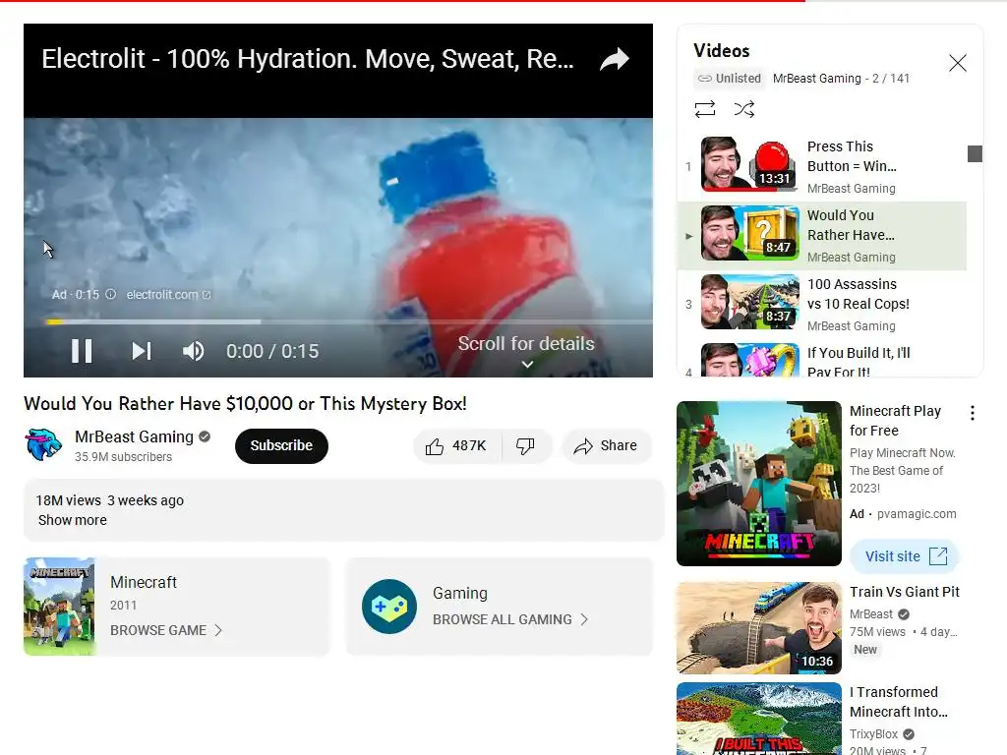1007x755 pixels.
Task: Like the video (487K)
Action: (456, 445)
